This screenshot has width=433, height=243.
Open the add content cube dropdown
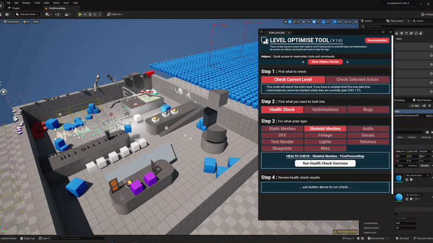48,15
